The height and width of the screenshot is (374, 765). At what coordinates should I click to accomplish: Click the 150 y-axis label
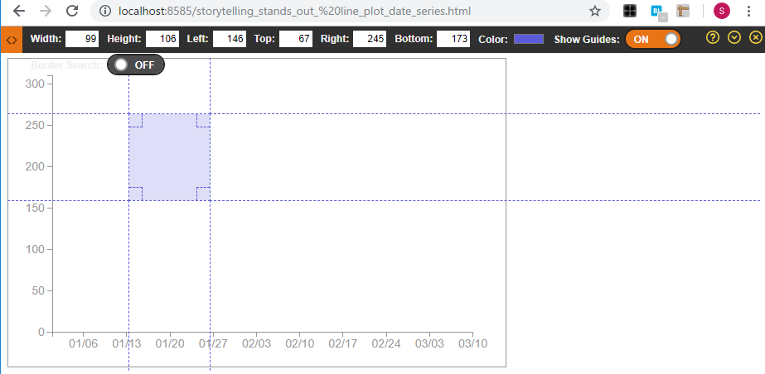click(35, 208)
